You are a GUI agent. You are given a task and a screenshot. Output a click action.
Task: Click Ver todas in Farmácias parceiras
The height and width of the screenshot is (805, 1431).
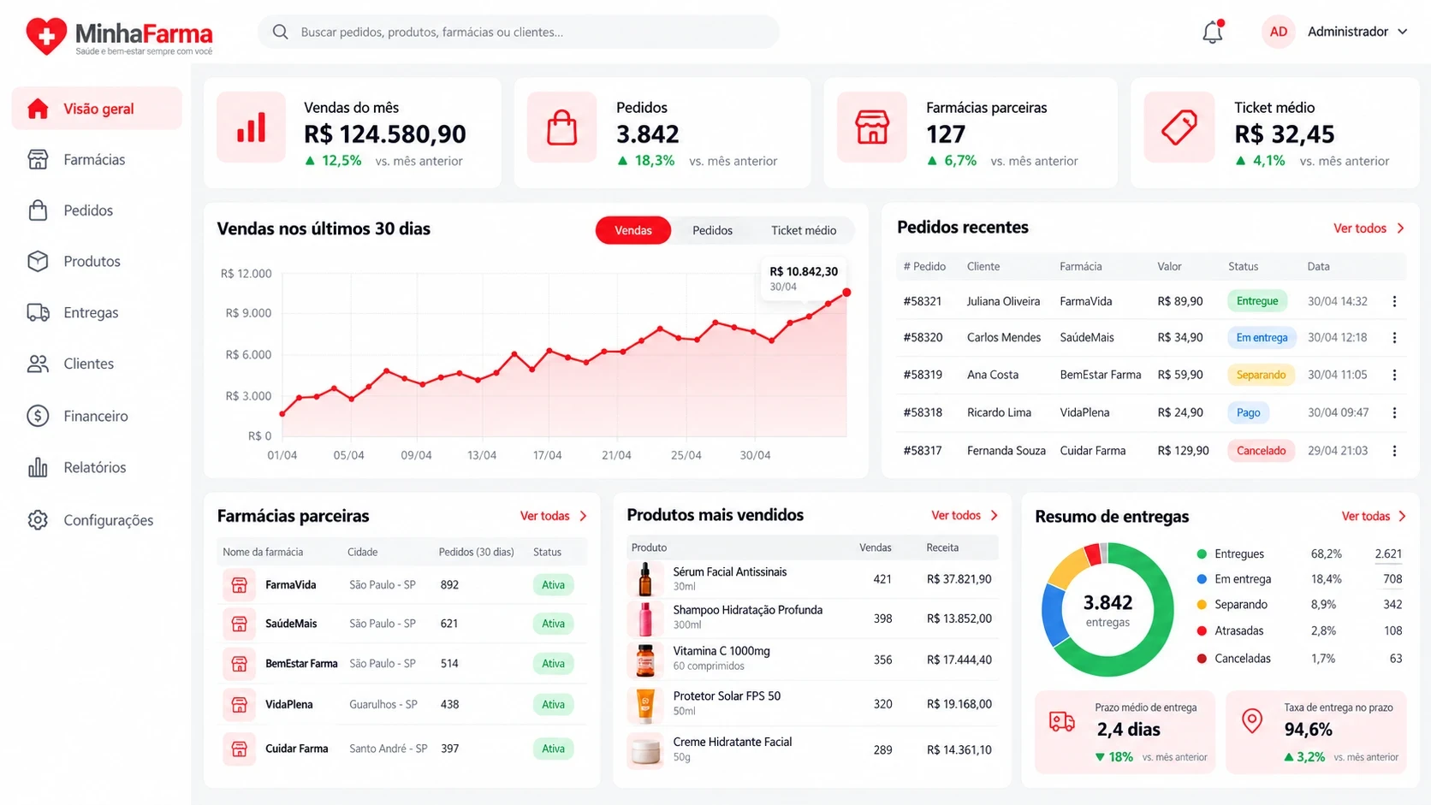point(554,516)
